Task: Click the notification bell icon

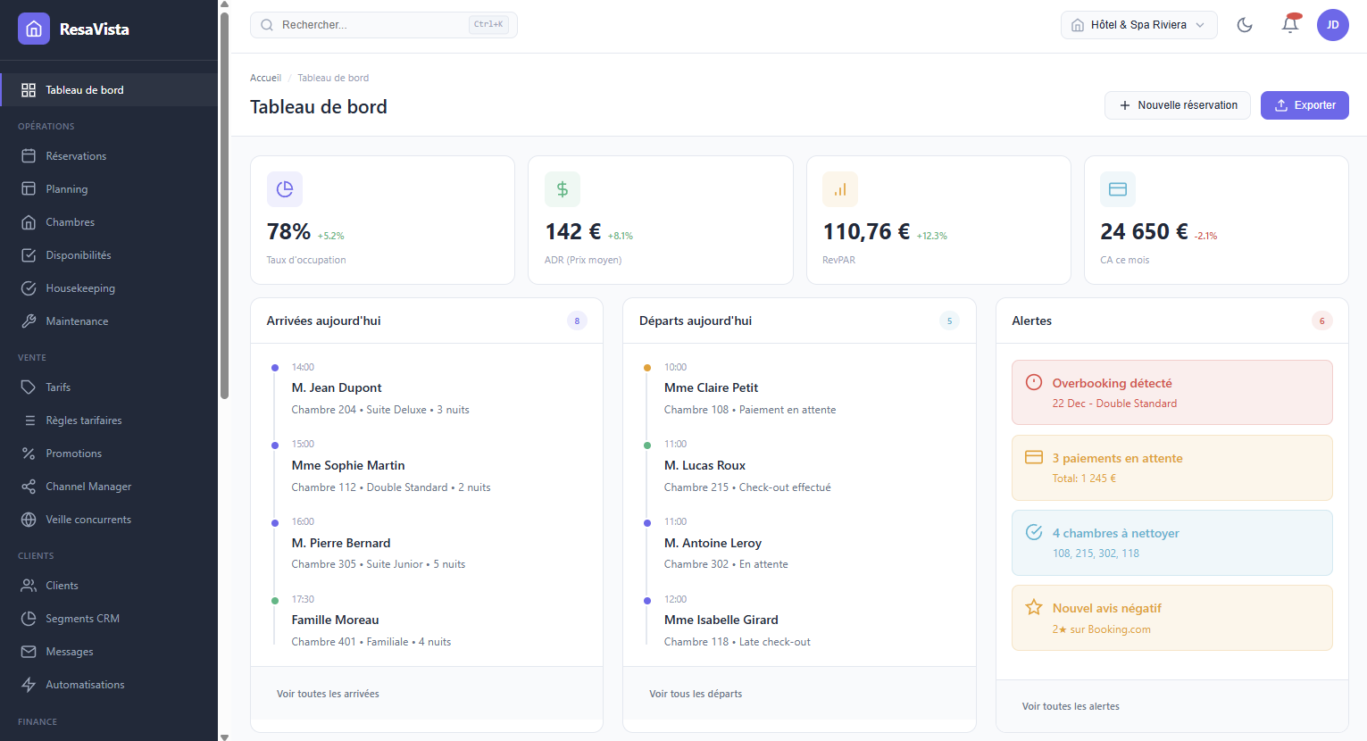Action: click(x=1289, y=25)
